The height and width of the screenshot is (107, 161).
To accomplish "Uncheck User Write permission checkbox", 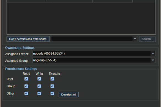I will pos(39,79).
